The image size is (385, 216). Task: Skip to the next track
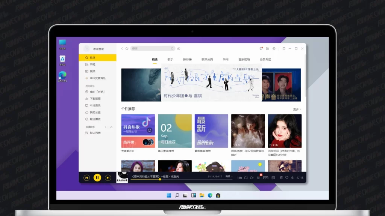click(x=108, y=178)
